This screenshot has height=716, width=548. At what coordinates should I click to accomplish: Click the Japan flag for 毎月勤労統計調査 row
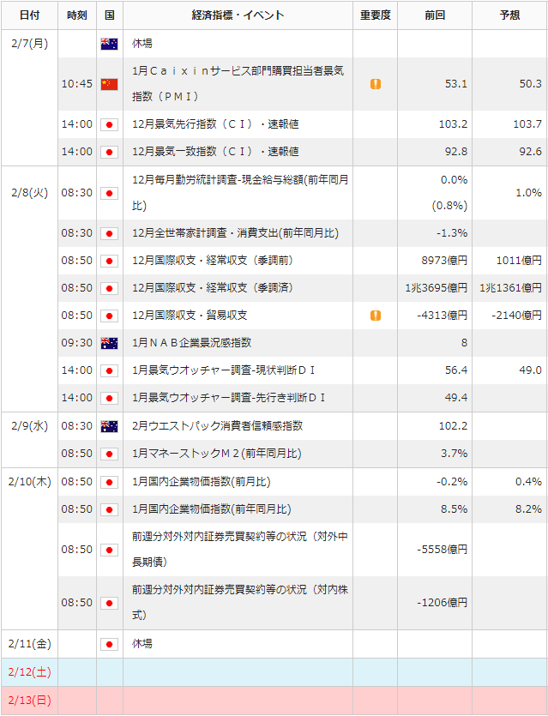point(109,193)
